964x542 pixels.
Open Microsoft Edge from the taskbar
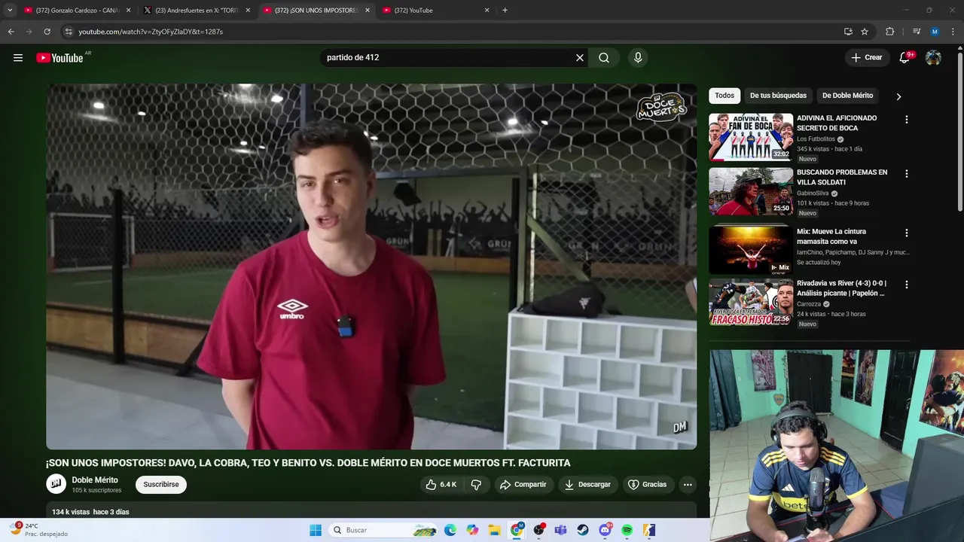pos(450,530)
